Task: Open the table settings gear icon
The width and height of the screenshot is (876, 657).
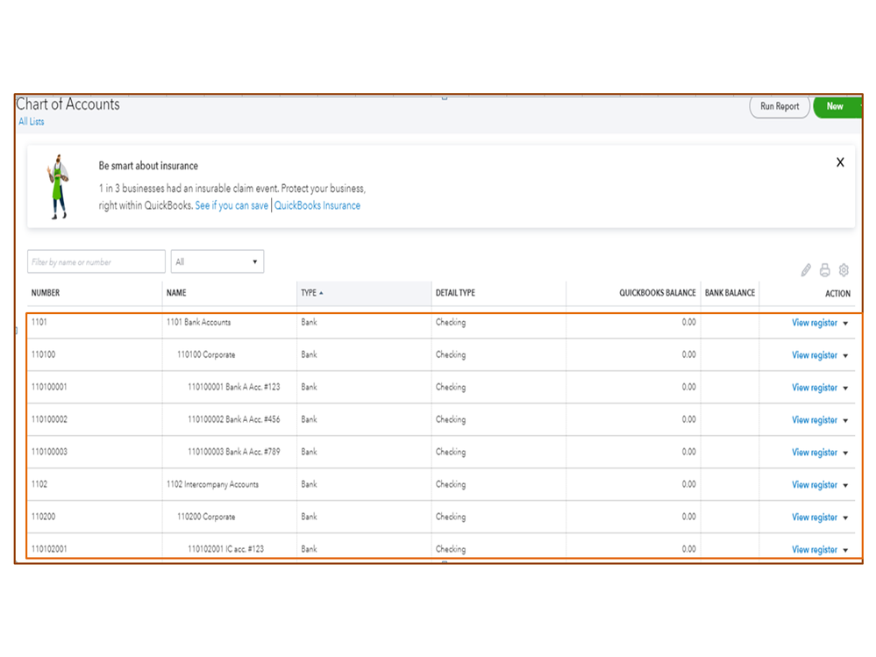Action: 844,270
